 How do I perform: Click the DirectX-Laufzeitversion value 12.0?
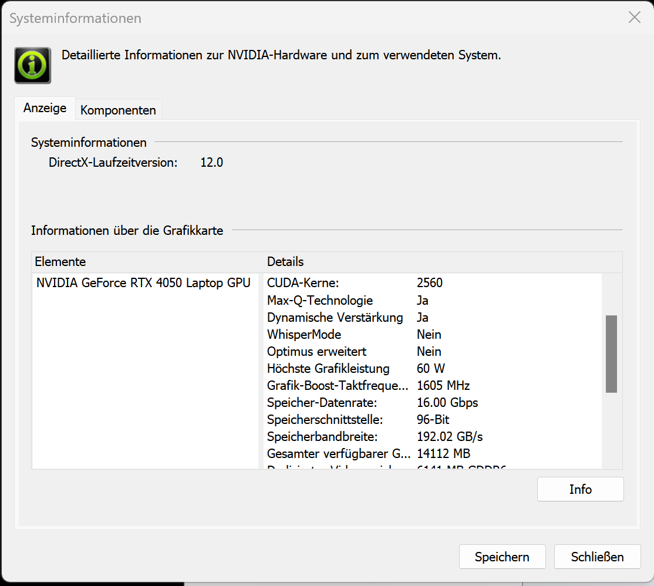coord(211,163)
